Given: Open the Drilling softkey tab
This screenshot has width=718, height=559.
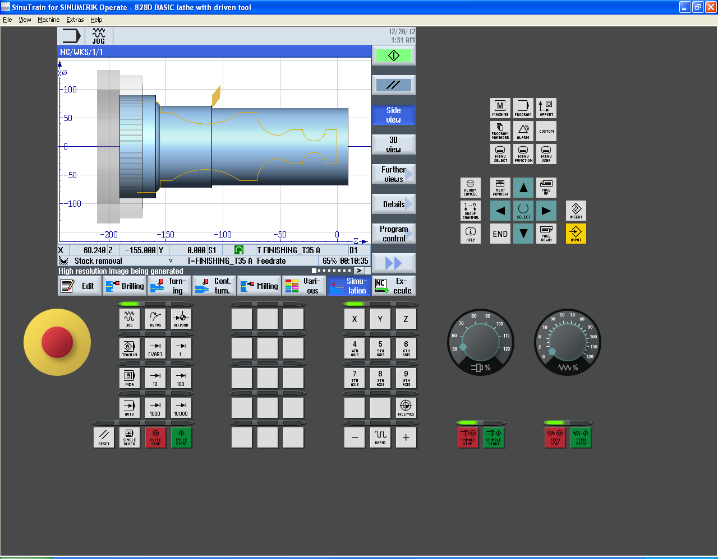Looking at the screenshot, I should tap(125, 286).
